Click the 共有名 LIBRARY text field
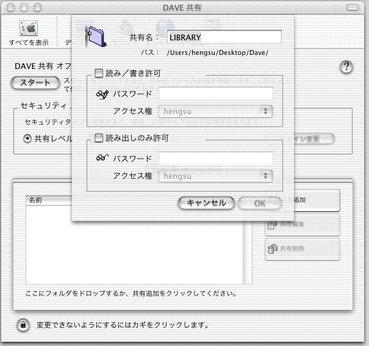The width and height of the screenshot is (369, 346). (224, 37)
